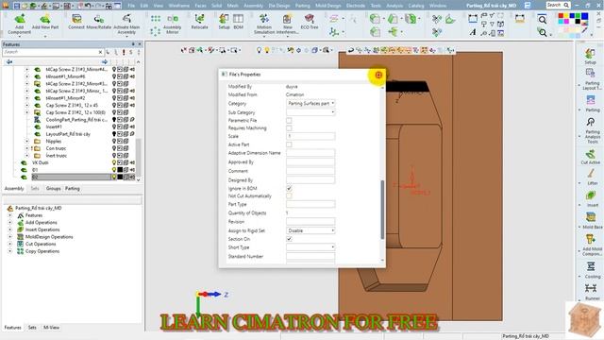Select the Lifter tool in the sidebar
The width and height of the screenshot is (604, 340).
592,177
